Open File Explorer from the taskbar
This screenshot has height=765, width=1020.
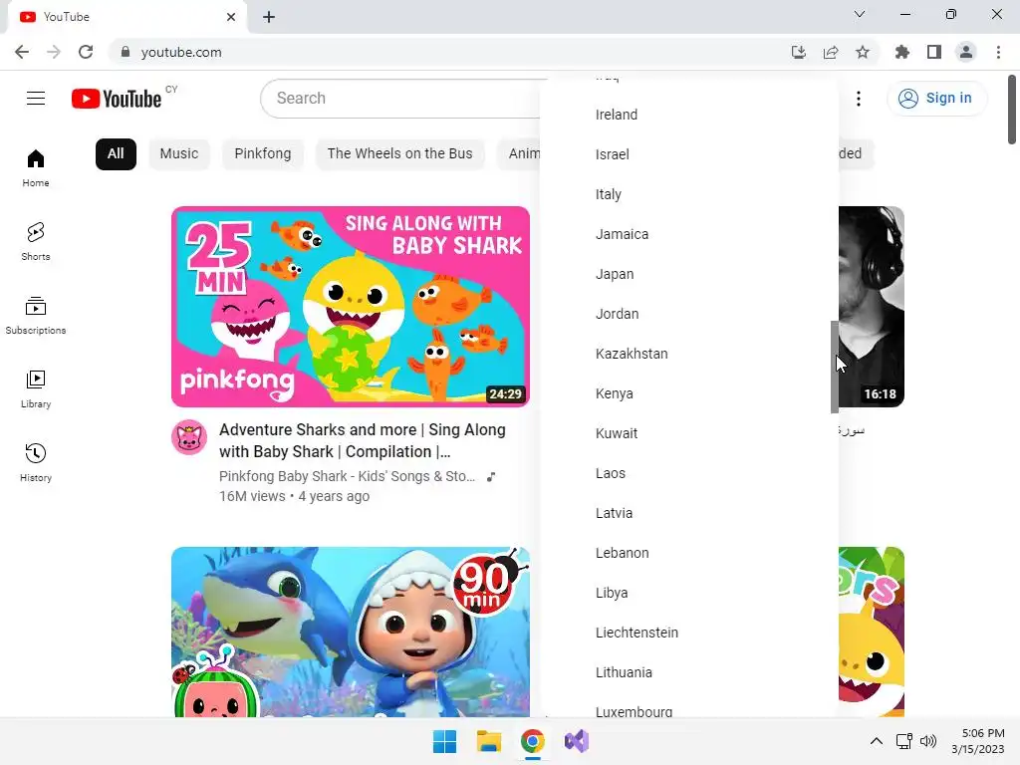(x=488, y=741)
